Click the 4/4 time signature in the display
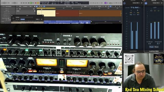Screen dimensions: 164x92 72,2
